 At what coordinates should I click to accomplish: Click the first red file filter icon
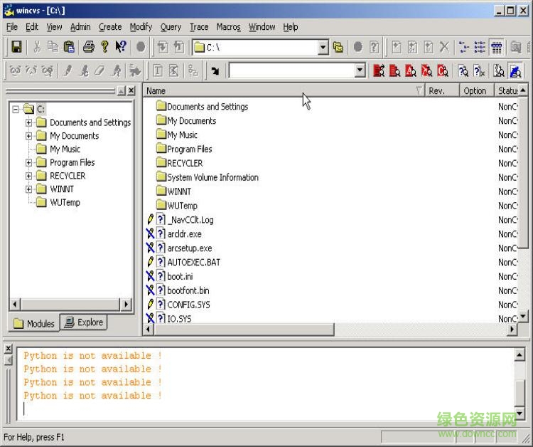coord(379,70)
